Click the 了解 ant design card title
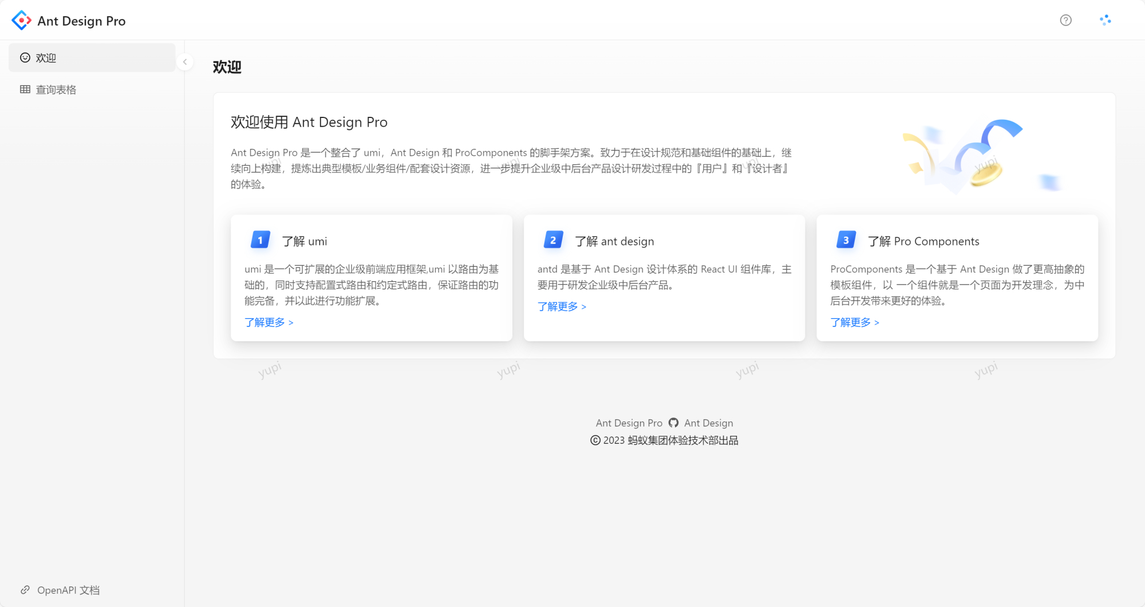This screenshot has width=1145, height=607. [615, 241]
